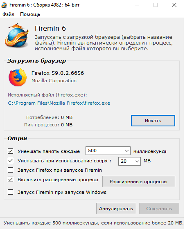The width and height of the screenshot is (185, 229).
Task: Click the Firemin globe logo icon
Action: 17,35
